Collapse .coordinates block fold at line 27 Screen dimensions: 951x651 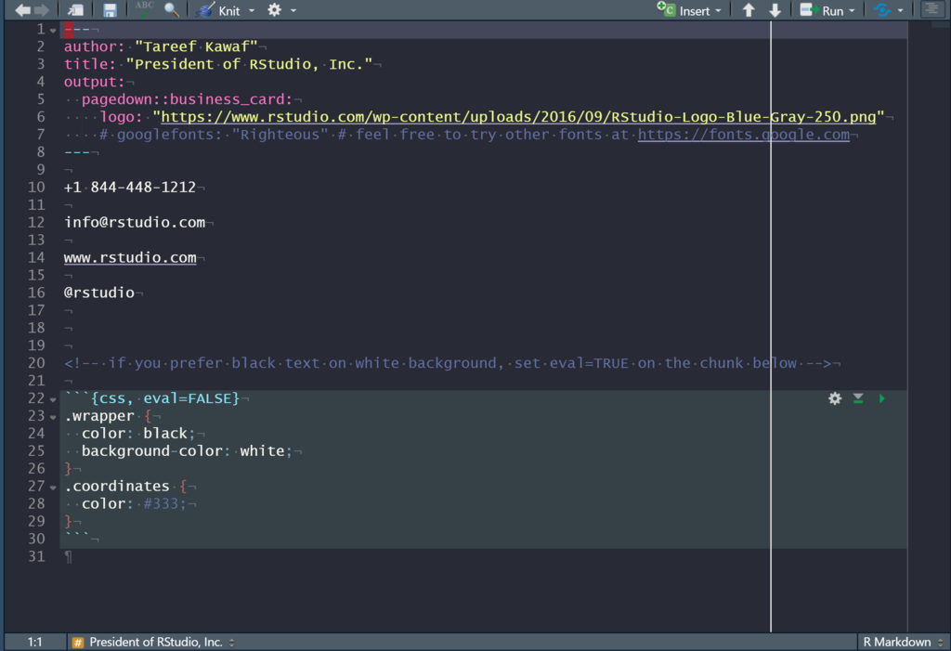click(53, 488)
